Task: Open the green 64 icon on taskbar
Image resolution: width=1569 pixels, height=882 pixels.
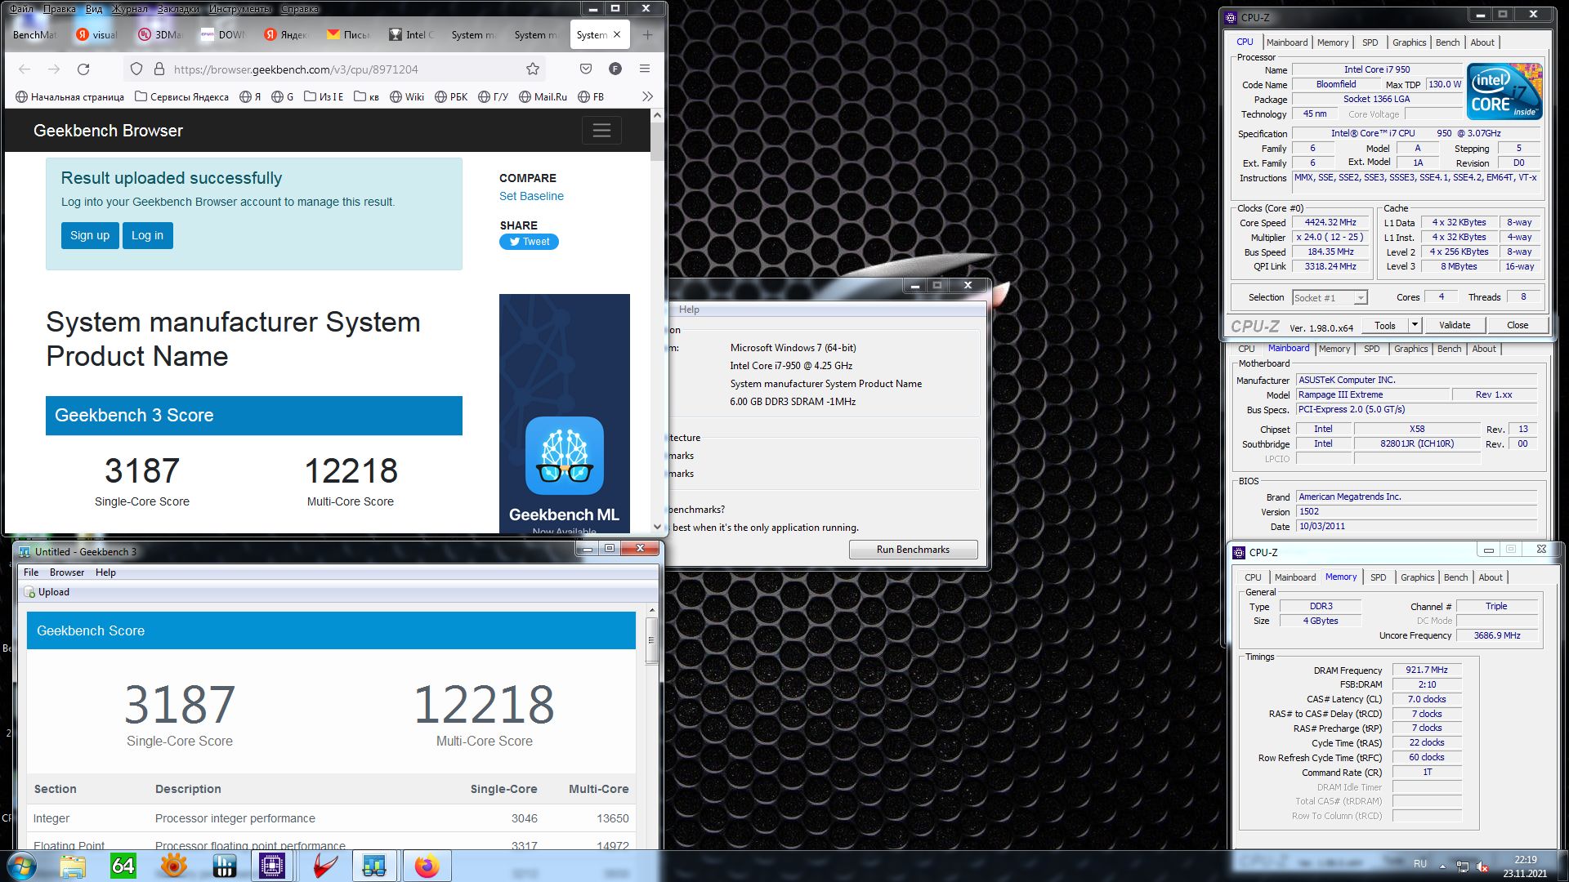Action: [123, 866]
